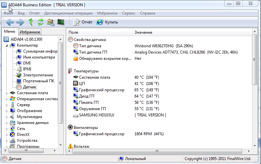
Task: Click the tree panel vertical scrollbar thumb
Action: [60, 83]
